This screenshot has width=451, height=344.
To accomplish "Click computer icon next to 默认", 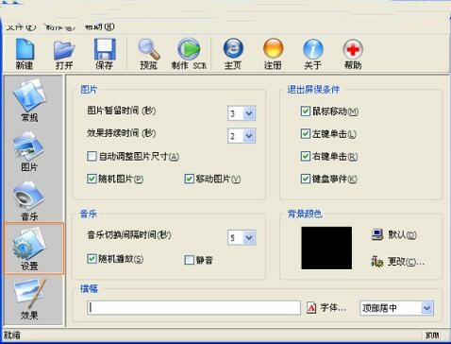I will pos(377,234).
